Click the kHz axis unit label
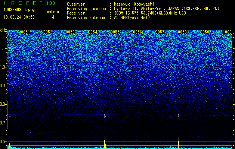 click(x=3, y=31)
